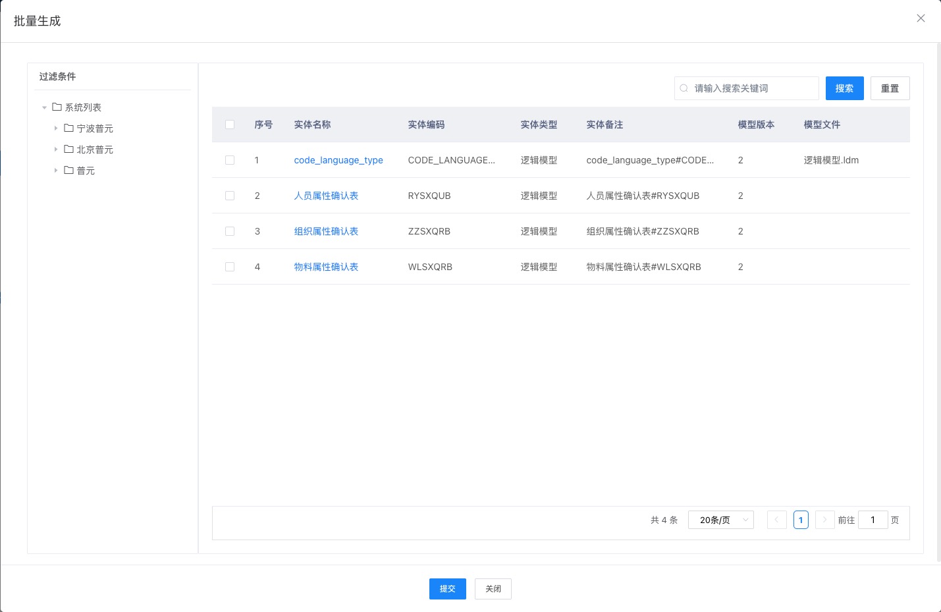This screenshot has width=941, height=612.
Task: Check the checkbox for code_language_type row
Action: tap(230, 160)
